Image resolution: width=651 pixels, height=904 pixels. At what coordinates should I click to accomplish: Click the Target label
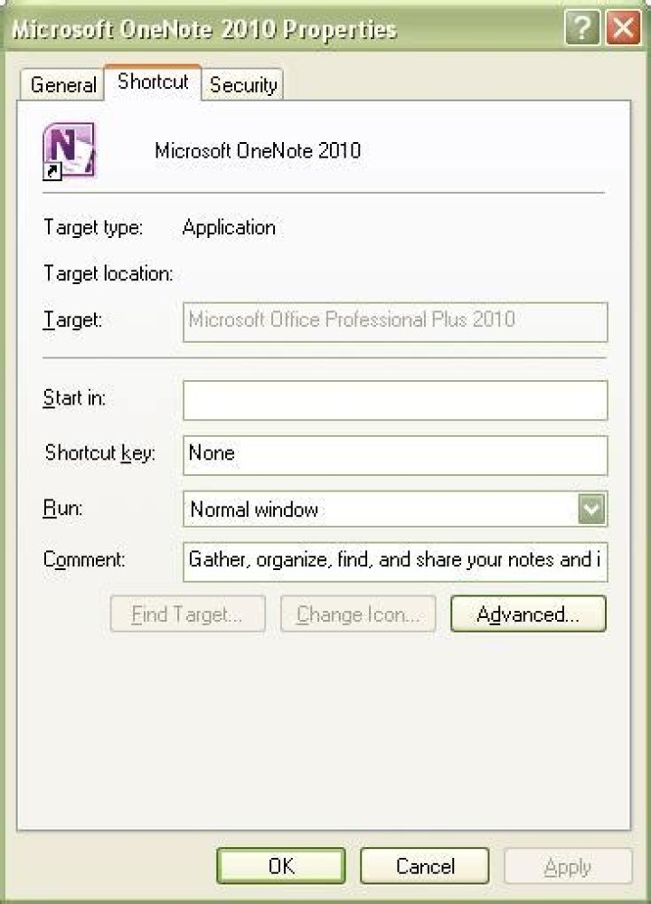(72, 320)
